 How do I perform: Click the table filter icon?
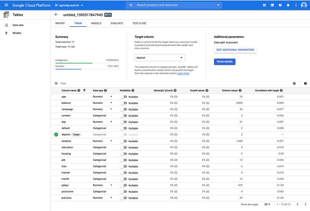[56, 83]
